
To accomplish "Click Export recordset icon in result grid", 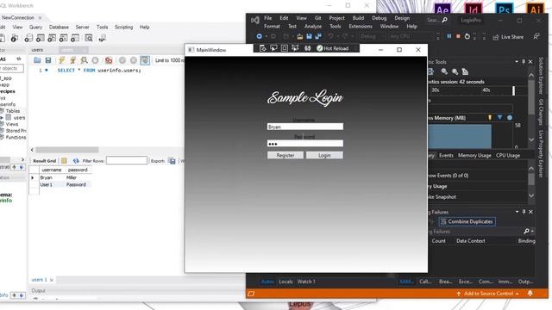I will tap(172, 161).
